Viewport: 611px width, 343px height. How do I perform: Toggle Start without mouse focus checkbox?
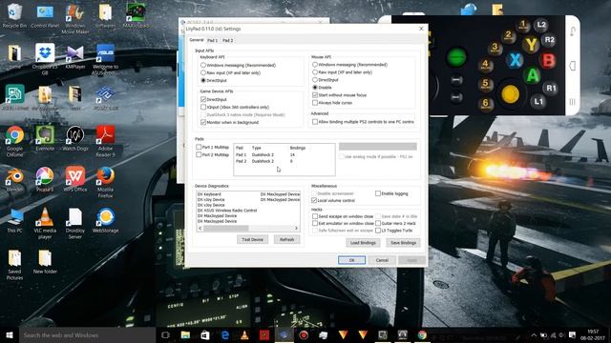click(x=315, y=95)
